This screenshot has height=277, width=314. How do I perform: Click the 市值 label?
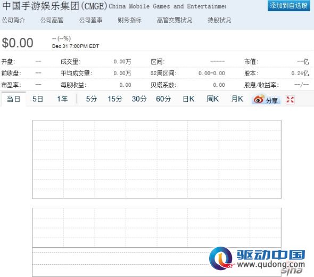[251, 62]
